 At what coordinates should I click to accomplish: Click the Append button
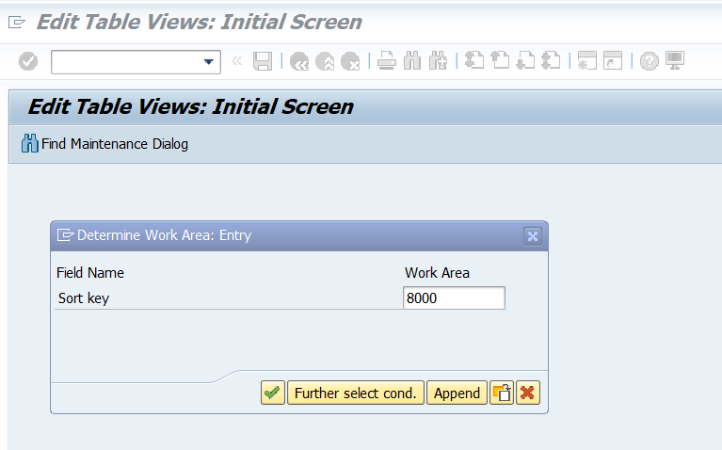457,393
